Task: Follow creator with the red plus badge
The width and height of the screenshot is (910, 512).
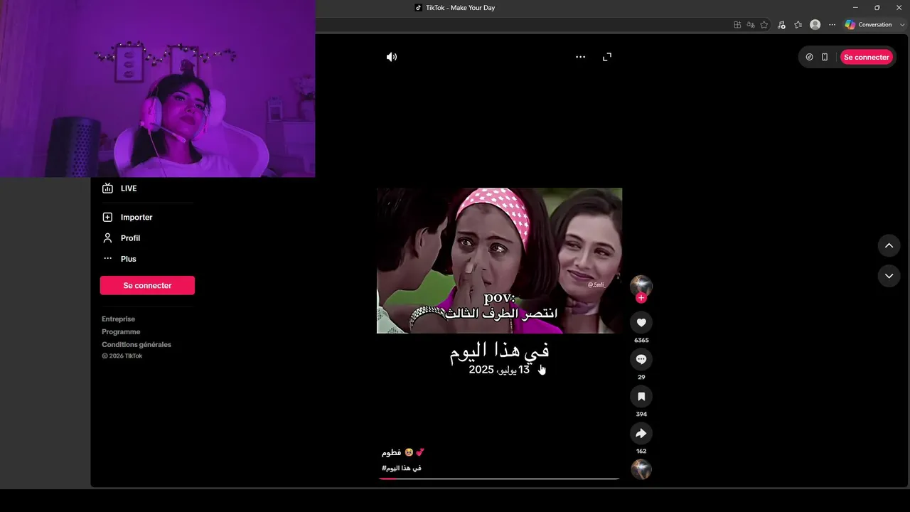Action: click(641, 298)
